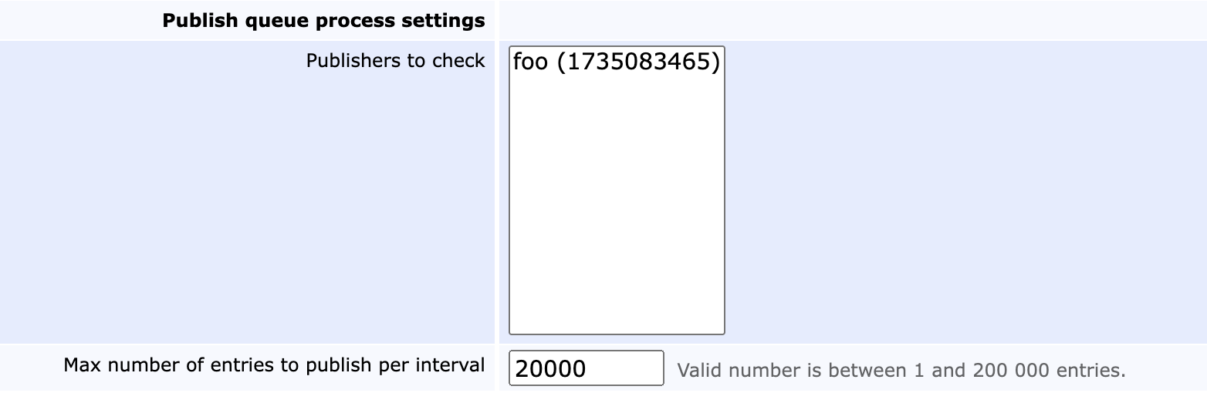Focus the field containing 20000
Screen dimensions: 1207x393
click(586, 368)
